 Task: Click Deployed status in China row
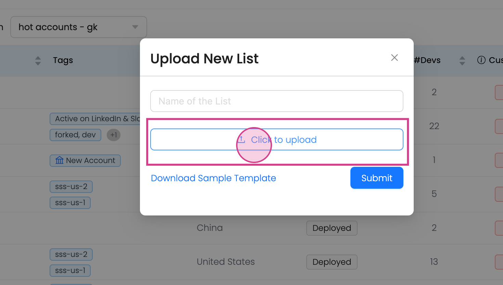click(332, 228)
